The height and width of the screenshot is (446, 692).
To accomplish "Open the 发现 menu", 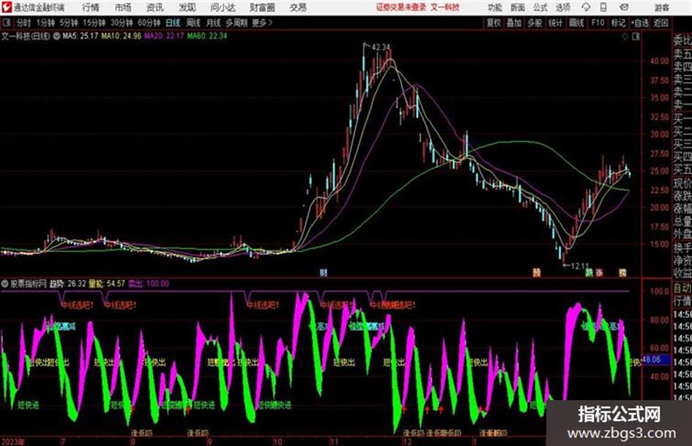I will (187, 7).
